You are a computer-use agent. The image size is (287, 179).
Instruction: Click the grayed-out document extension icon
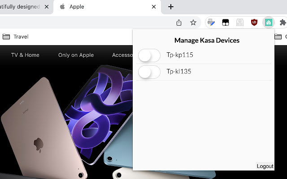(239, 22)
